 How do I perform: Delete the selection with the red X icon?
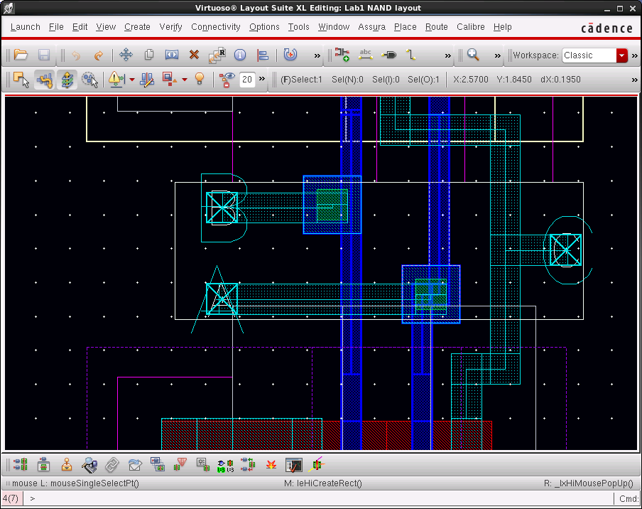click(194, 55)
